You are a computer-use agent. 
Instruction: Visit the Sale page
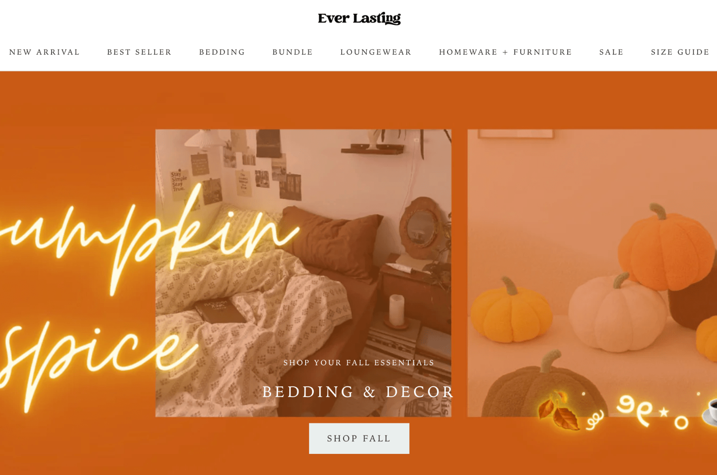(611, 52)
